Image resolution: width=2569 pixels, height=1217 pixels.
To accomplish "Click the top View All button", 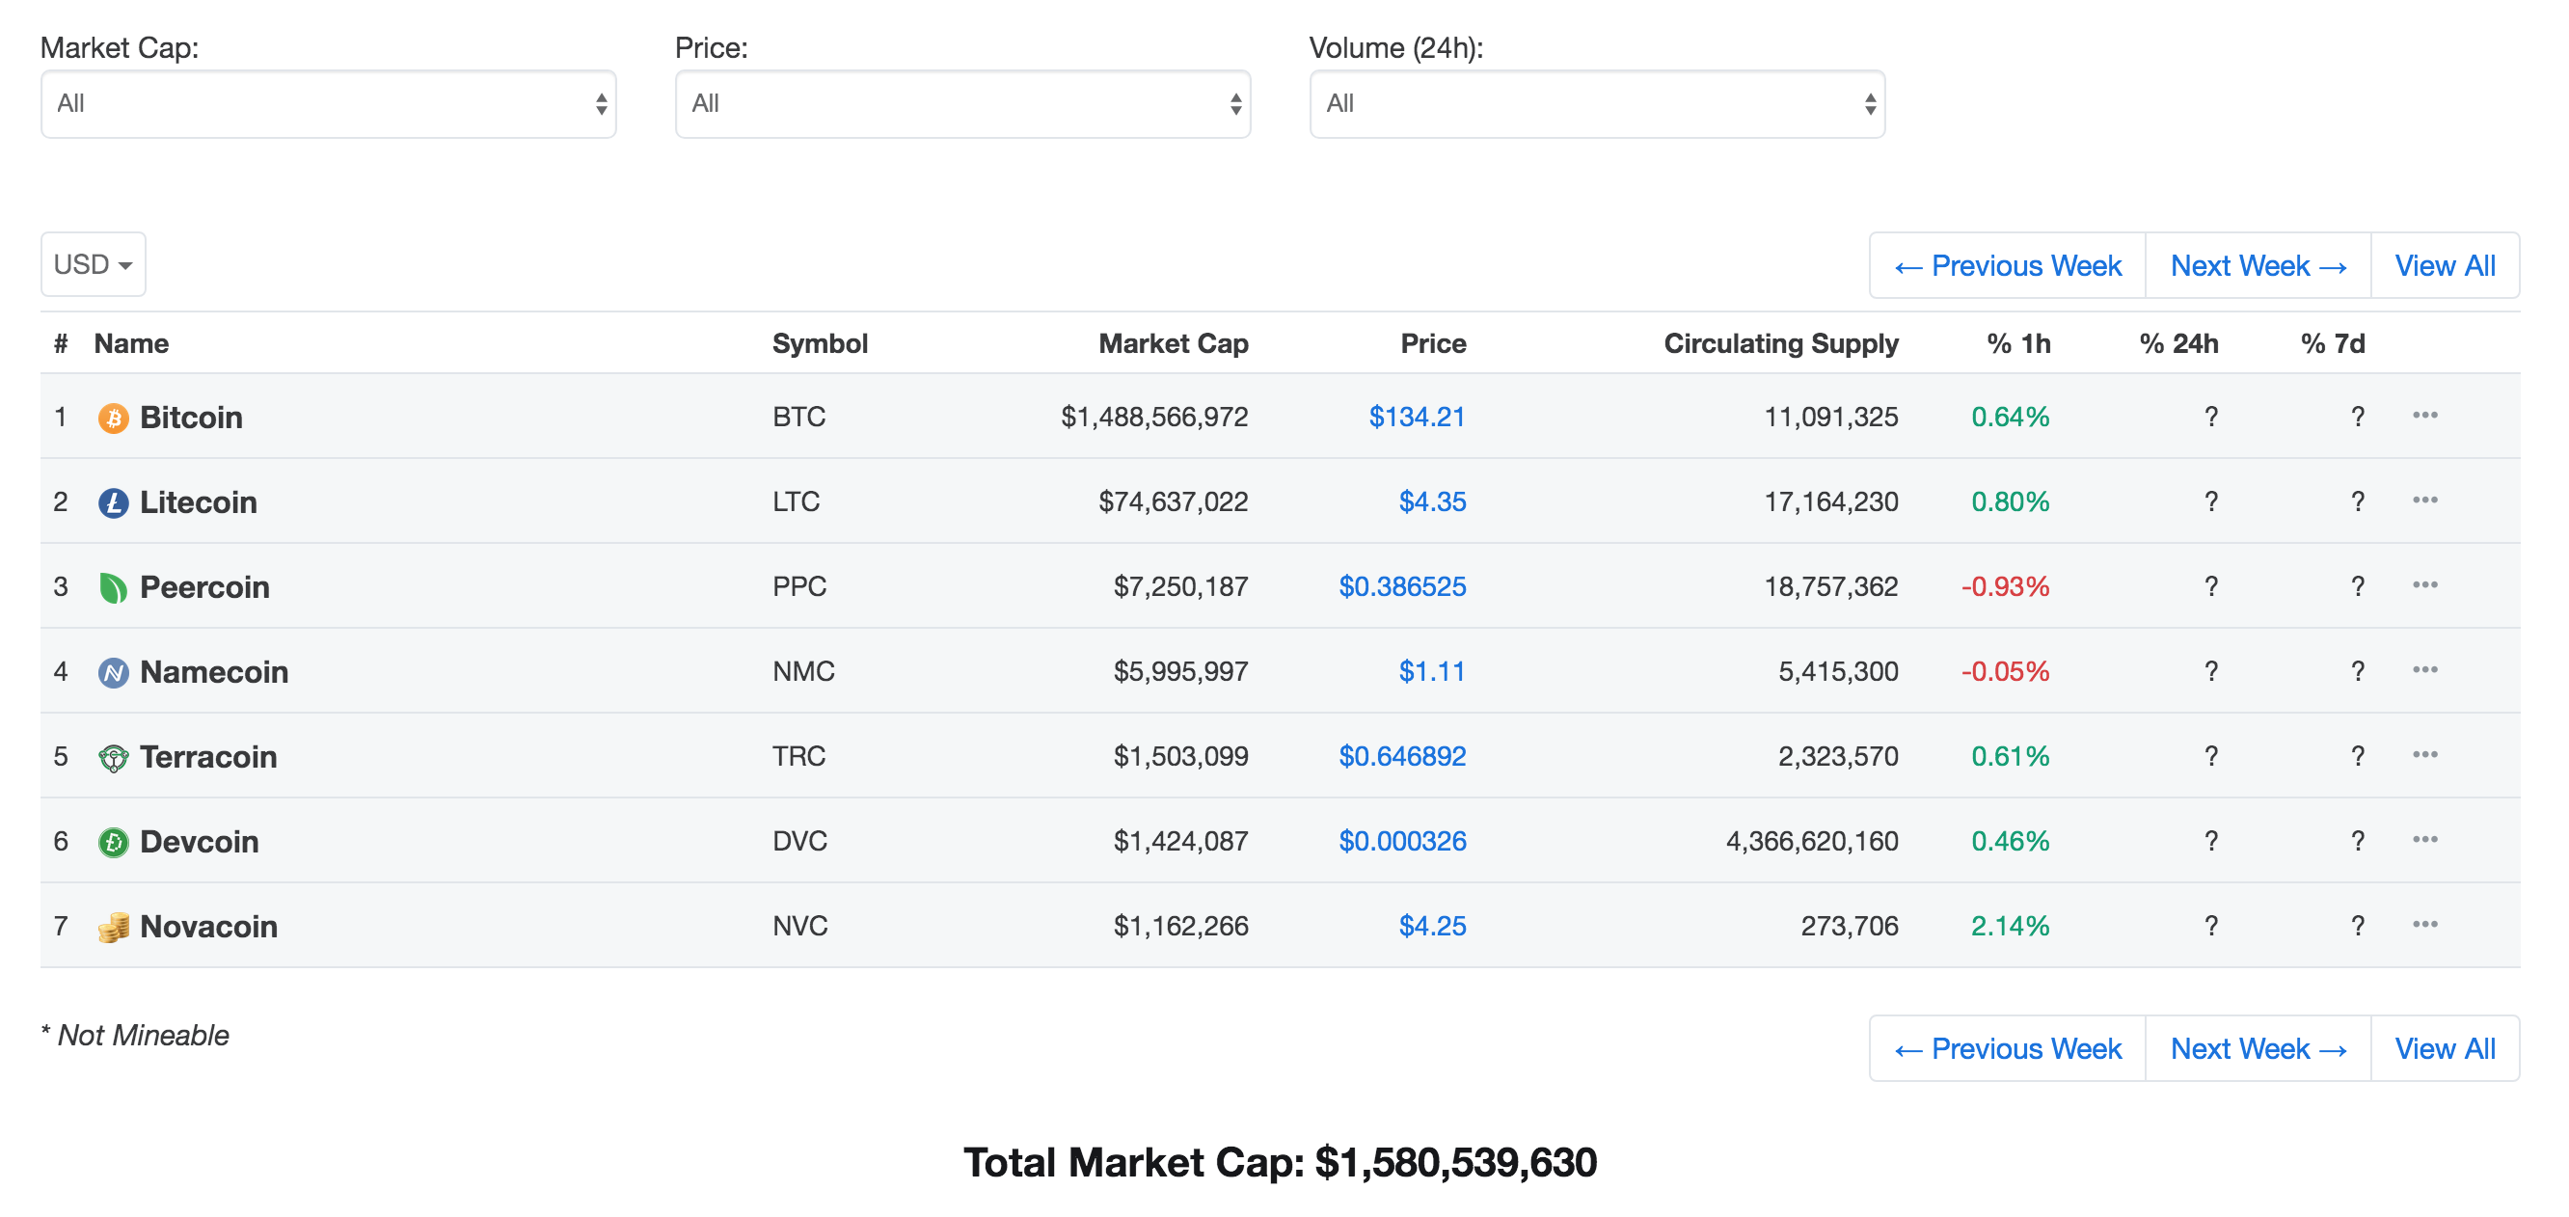I will click(2445, 265).
